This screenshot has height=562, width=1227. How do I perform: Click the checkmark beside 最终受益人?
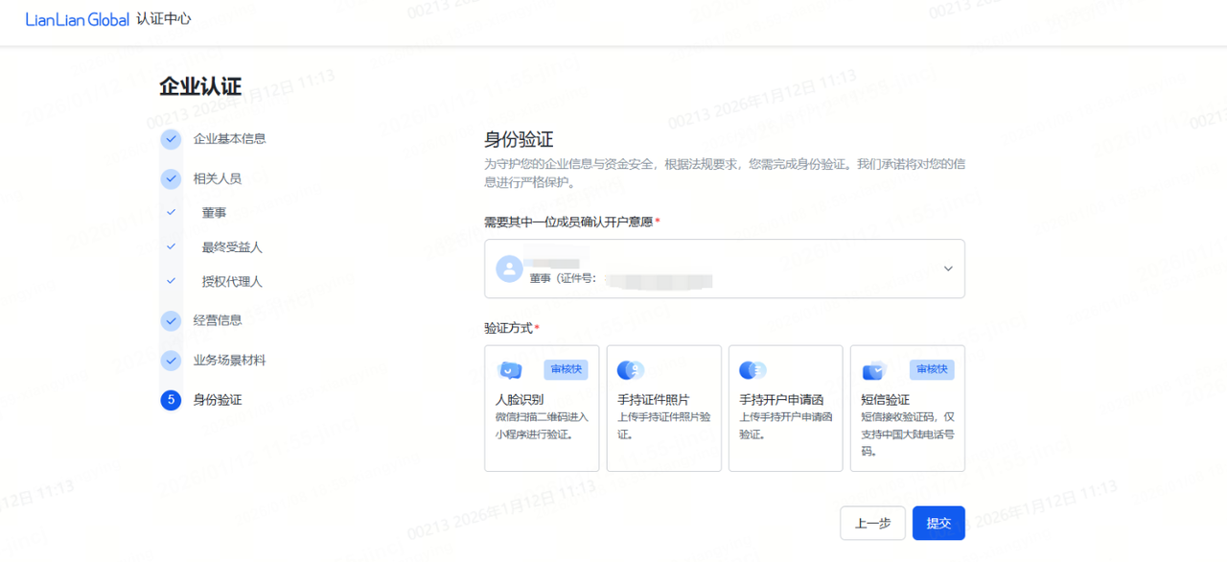click(x=171, y=247)
